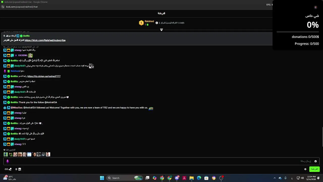Screen dimensions: 323x182
Task: Click 'Thank you for the follow @AmiraKSA' message
Action: point(38,102)
